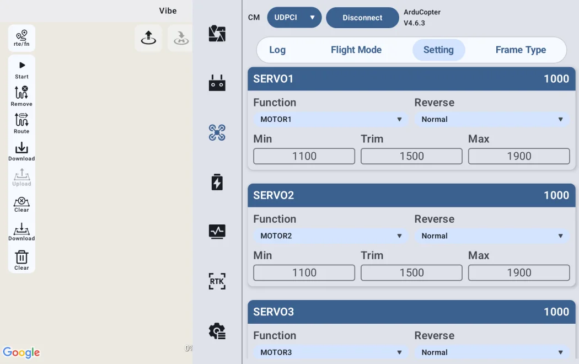
Task: Open SERVO3 Reverse dropdown
Action: point(492,352)
